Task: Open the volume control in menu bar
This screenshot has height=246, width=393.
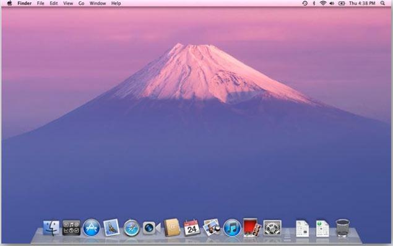Action: [332, 3]
